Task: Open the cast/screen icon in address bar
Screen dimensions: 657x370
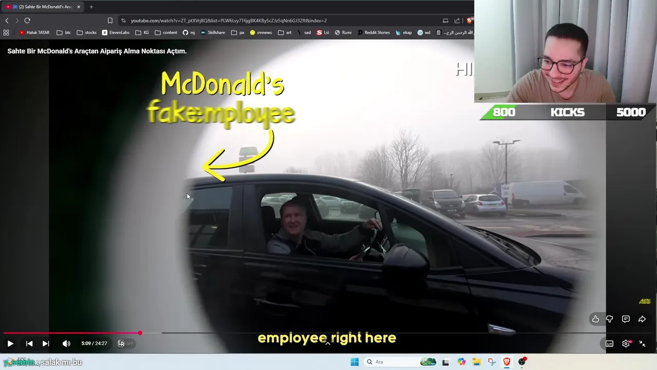Action: (446, 21)
